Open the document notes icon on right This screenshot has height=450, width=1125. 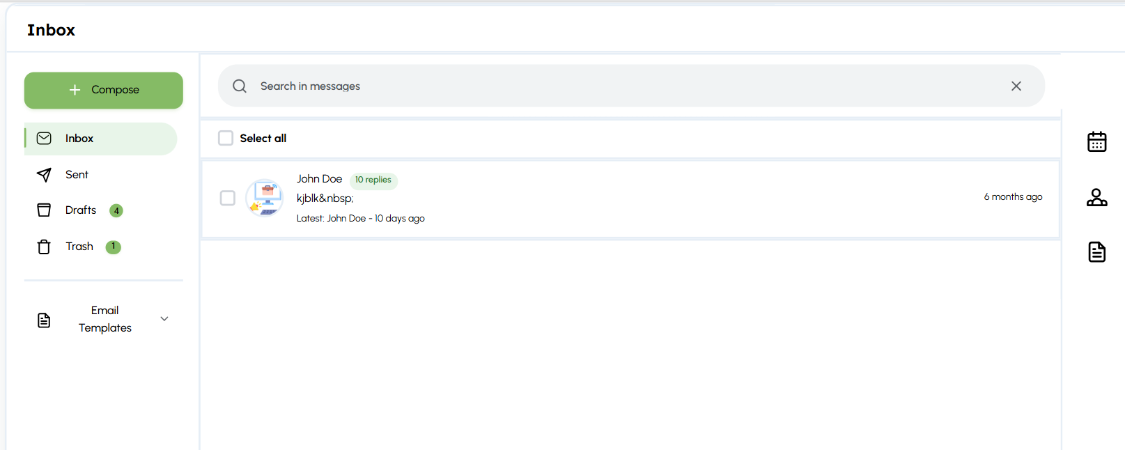pos(1096,251)
